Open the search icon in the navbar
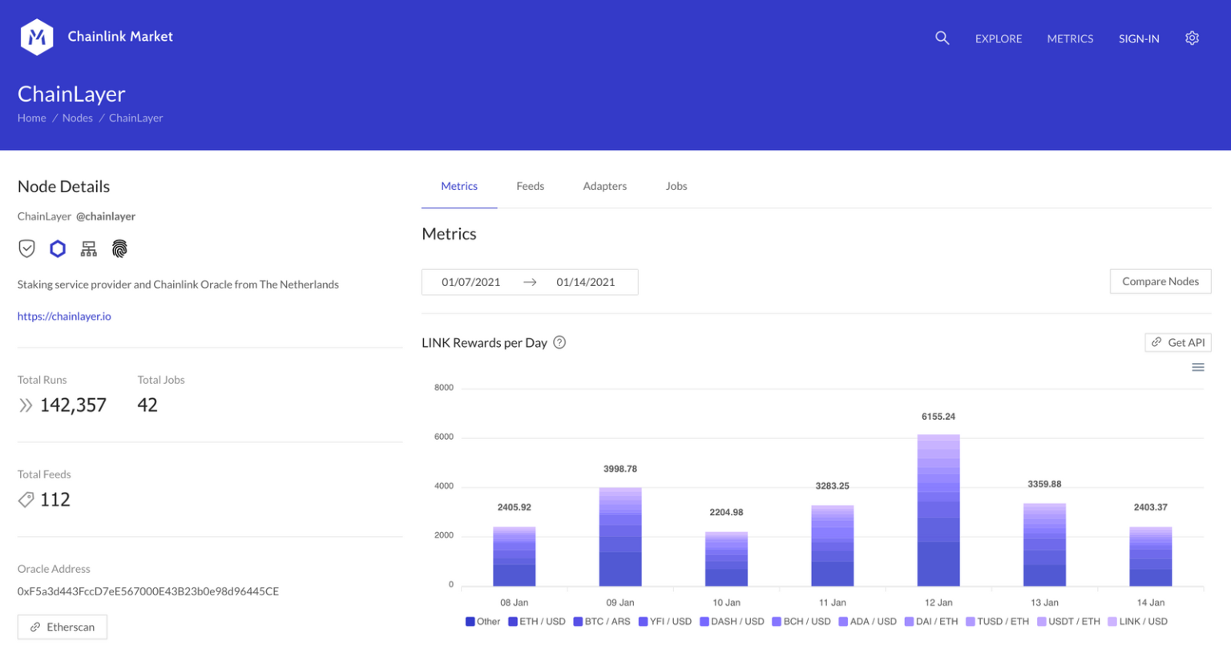Image resolution: width=1231 pixels, height=649 pixels. tap(942, 38)
